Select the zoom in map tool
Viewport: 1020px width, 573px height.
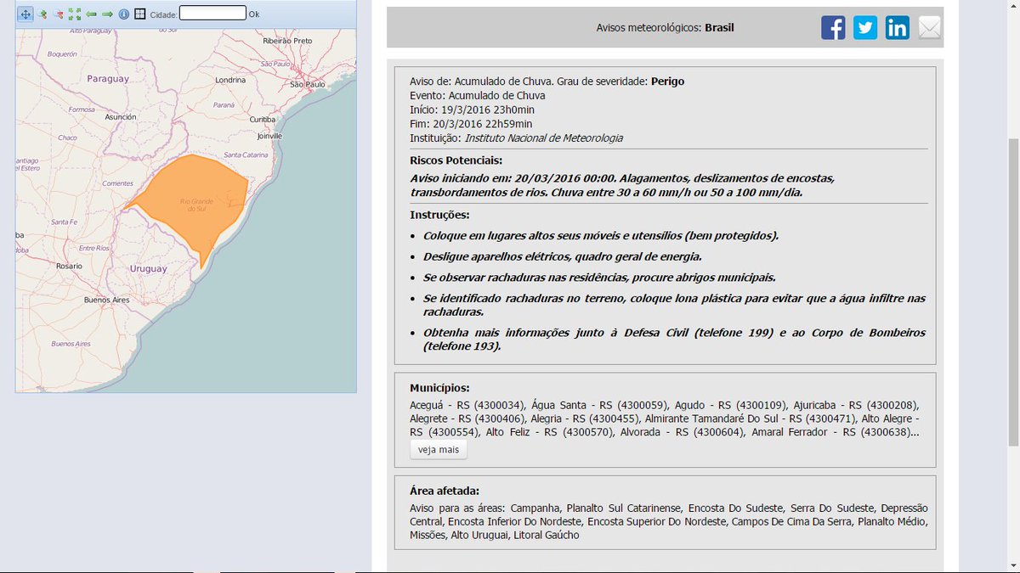tap(42, 14)
